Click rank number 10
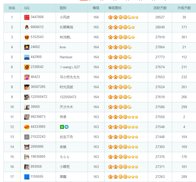 (x=12, y=107)
